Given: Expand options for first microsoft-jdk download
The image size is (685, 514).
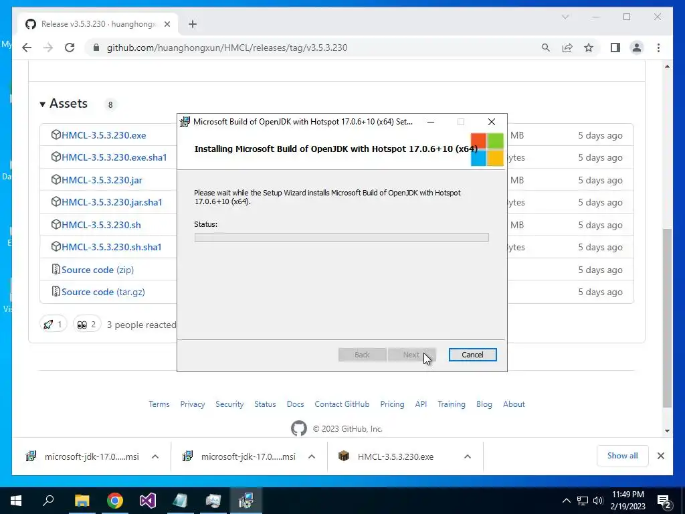Looking at the screenshot, I should point(155,456).
